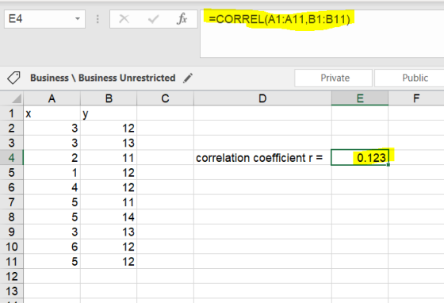
Task: Select row 8 header
Action: tap(11, 217)
